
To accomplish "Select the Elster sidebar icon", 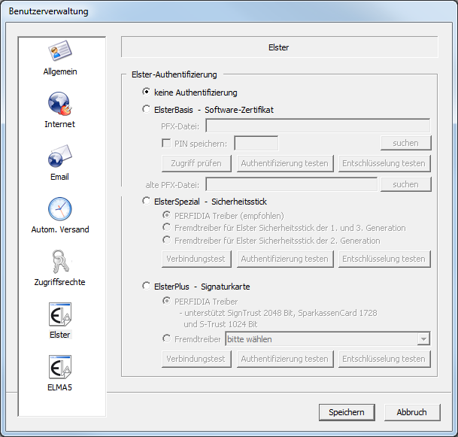I will pos(60,314).
